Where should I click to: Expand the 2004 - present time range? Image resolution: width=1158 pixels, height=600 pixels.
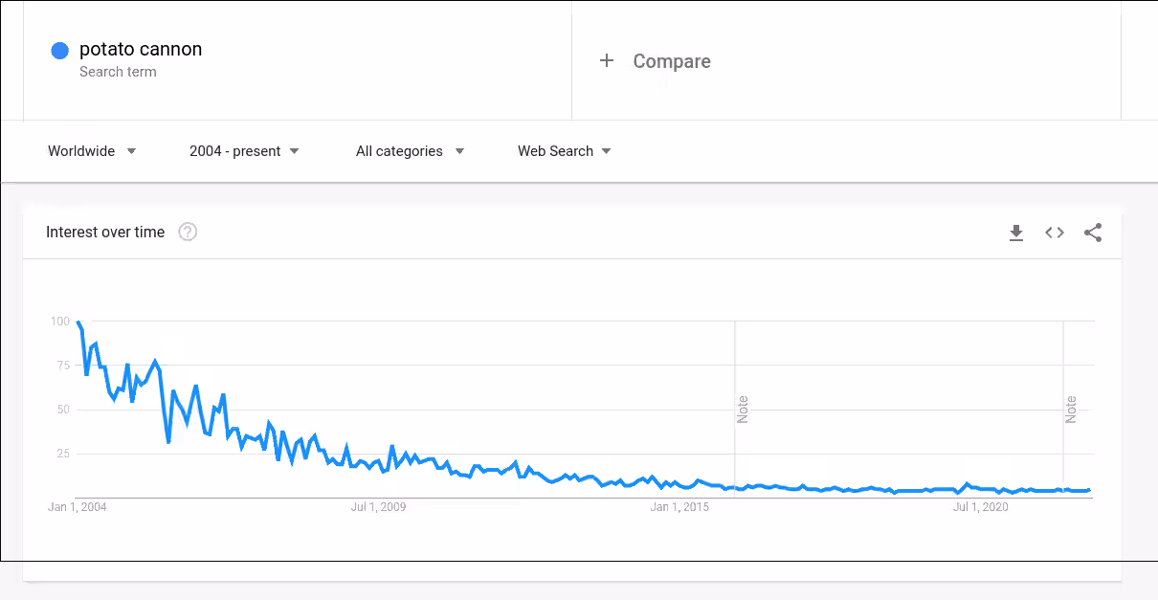click(244, 151)
